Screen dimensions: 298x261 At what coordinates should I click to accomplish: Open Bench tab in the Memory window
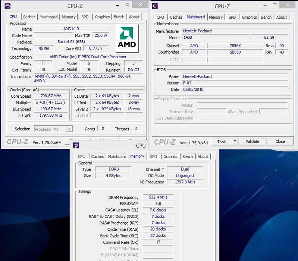pyautogui.click(x=188, y=157)
